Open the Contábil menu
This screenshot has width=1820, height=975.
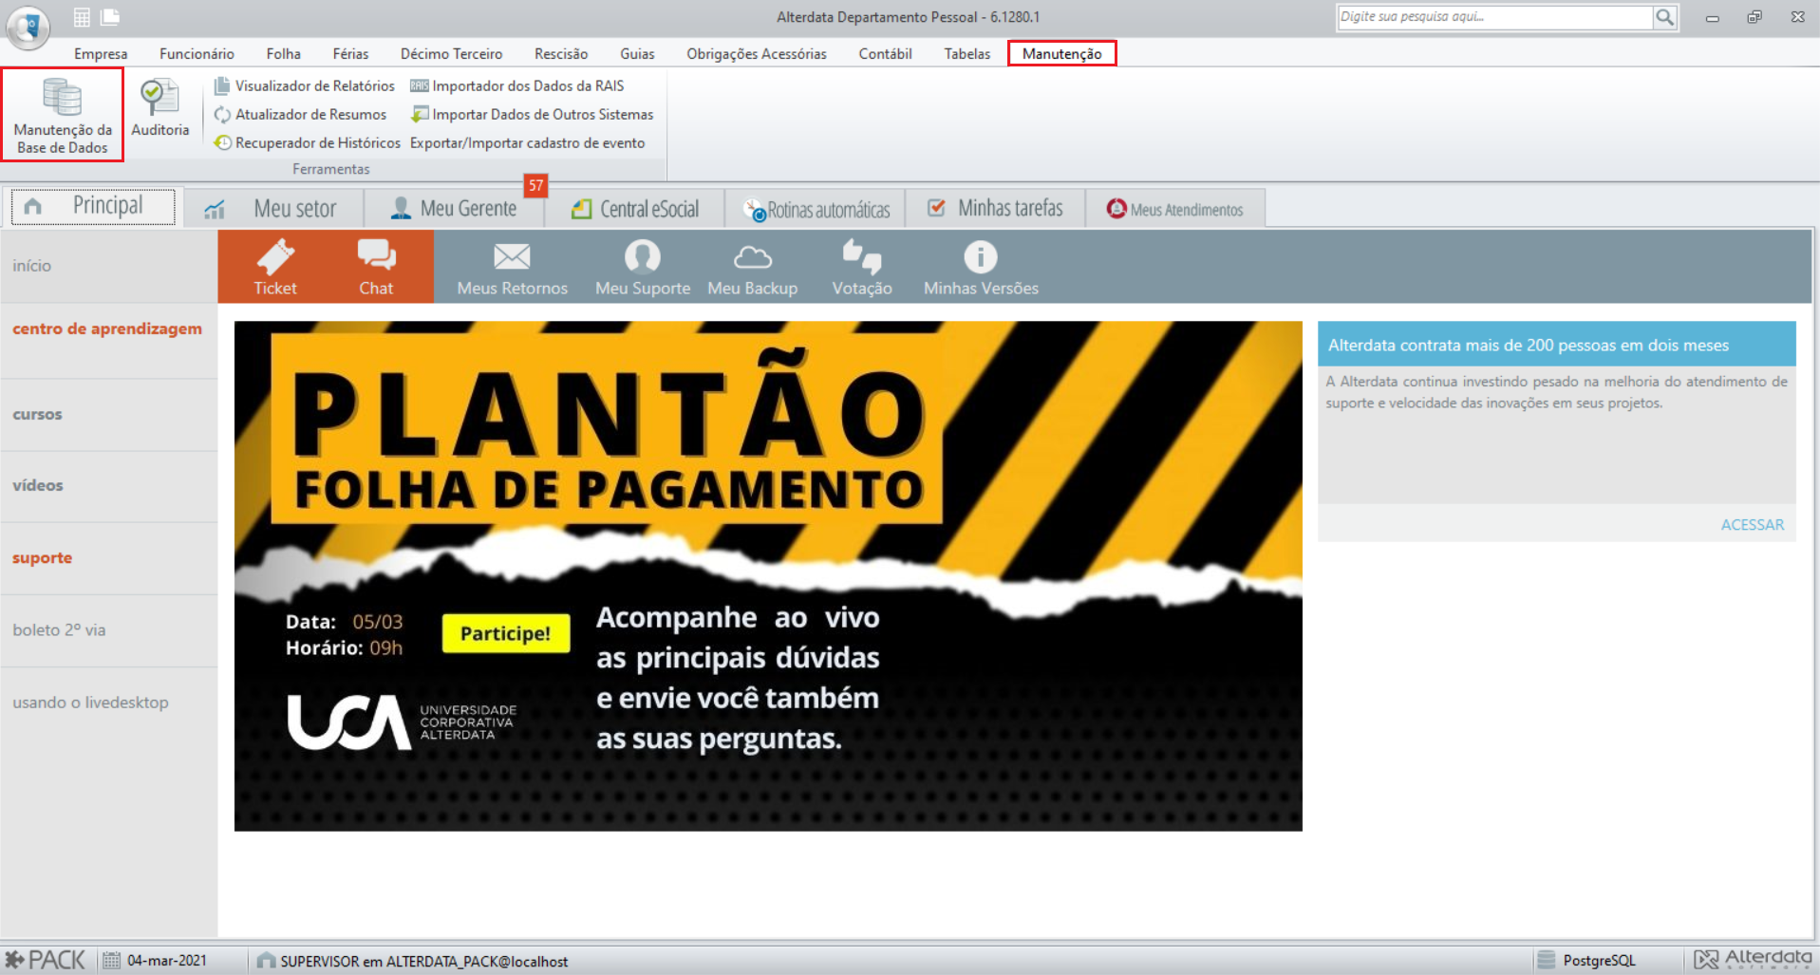tap(885, 53)
